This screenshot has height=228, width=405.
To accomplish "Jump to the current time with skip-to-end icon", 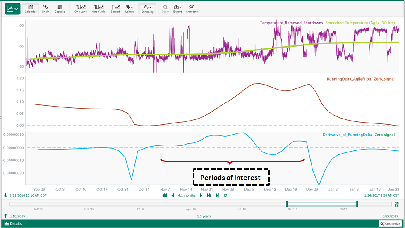I will (217, 195).
